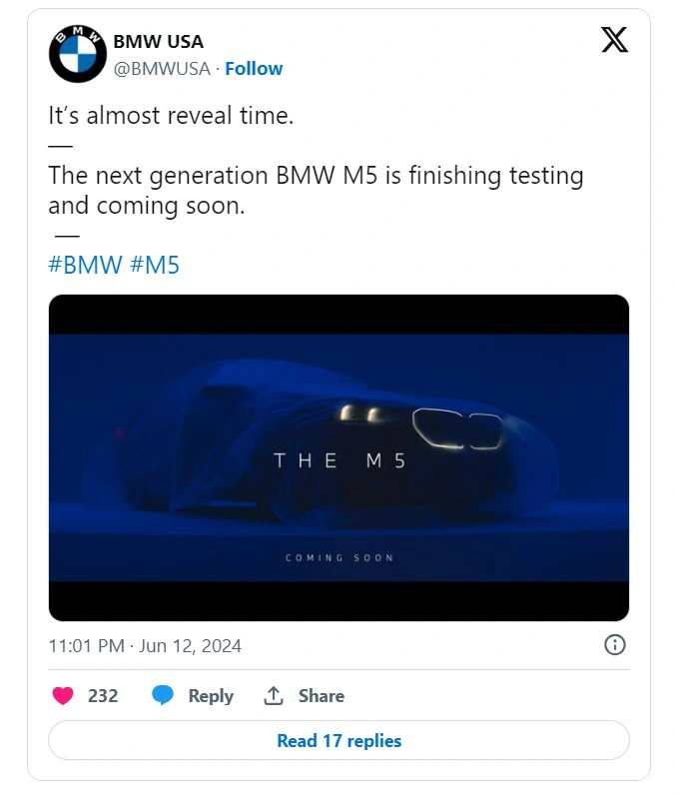This screenshot has height=796, width=677.
Task: Click the glowing grille in the M5 teaser
Action: click(x=455, y=429)
